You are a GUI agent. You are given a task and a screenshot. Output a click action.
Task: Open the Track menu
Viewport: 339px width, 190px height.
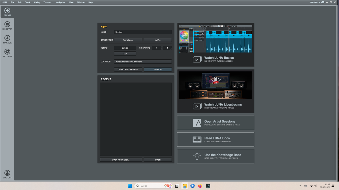pyautogui.click(x=28, y=2)
